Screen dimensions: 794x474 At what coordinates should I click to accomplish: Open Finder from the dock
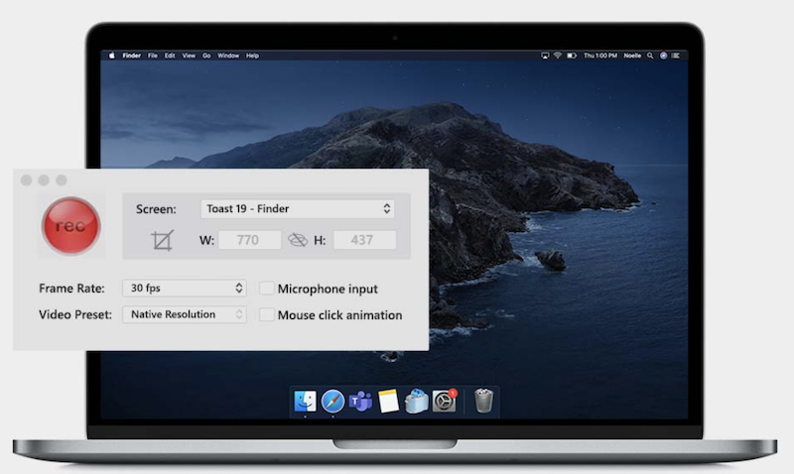(x=305, y=401)
